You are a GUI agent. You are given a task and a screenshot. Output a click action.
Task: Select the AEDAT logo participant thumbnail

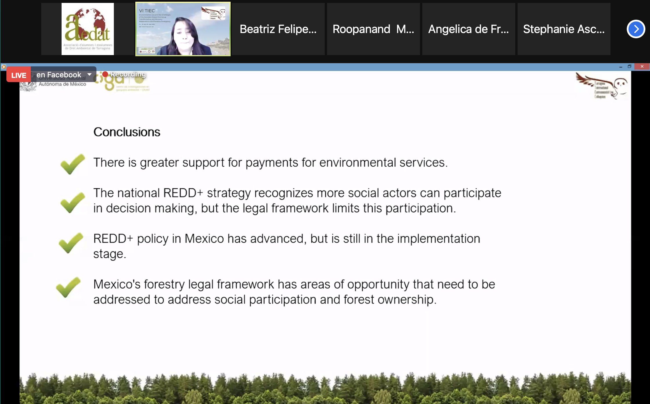coord(87,29)
